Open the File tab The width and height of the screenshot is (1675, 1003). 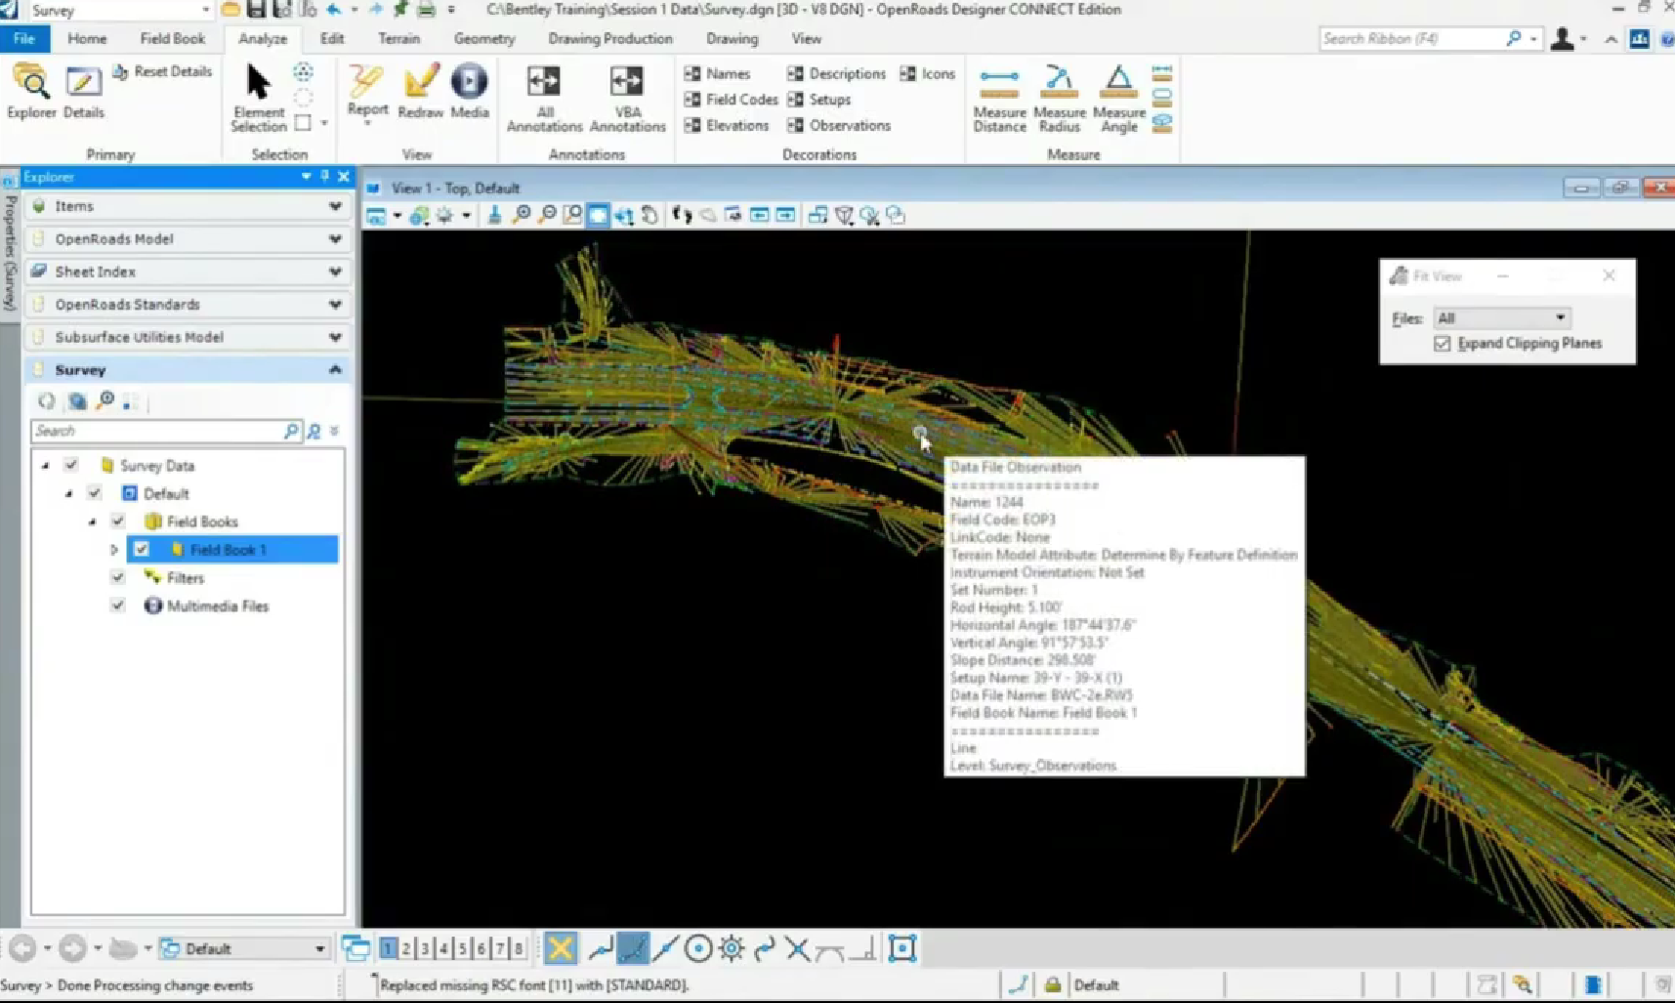[x=24, y=39]
